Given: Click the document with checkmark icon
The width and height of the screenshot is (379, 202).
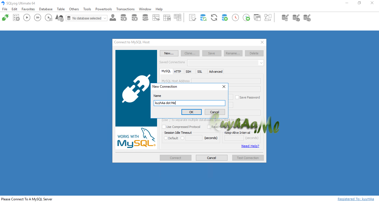Looking at the screenshot, I should 193,18.
